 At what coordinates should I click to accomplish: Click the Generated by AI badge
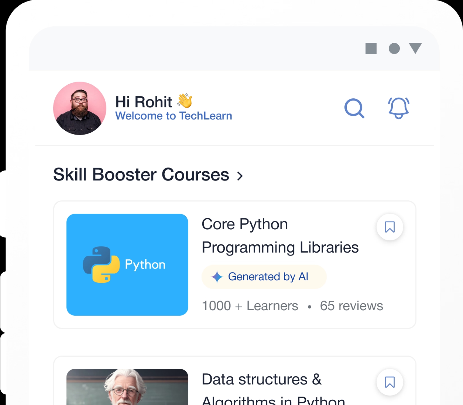(264, 277)
